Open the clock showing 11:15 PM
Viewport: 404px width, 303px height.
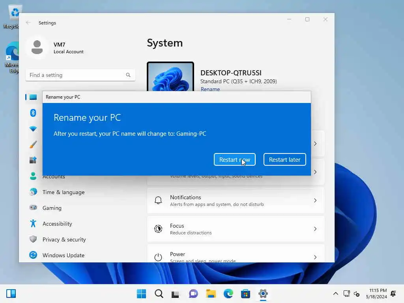[x=376, y=294]
